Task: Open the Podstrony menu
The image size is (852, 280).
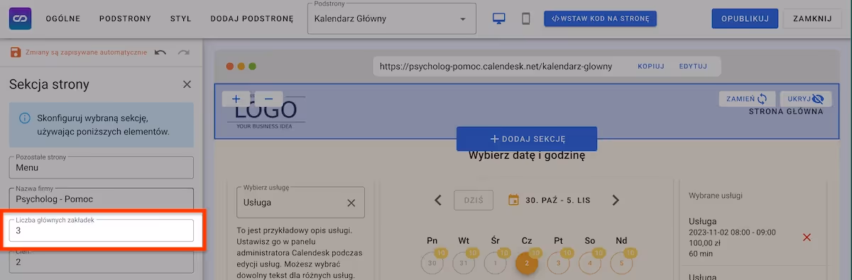Action: click(125, 19)
